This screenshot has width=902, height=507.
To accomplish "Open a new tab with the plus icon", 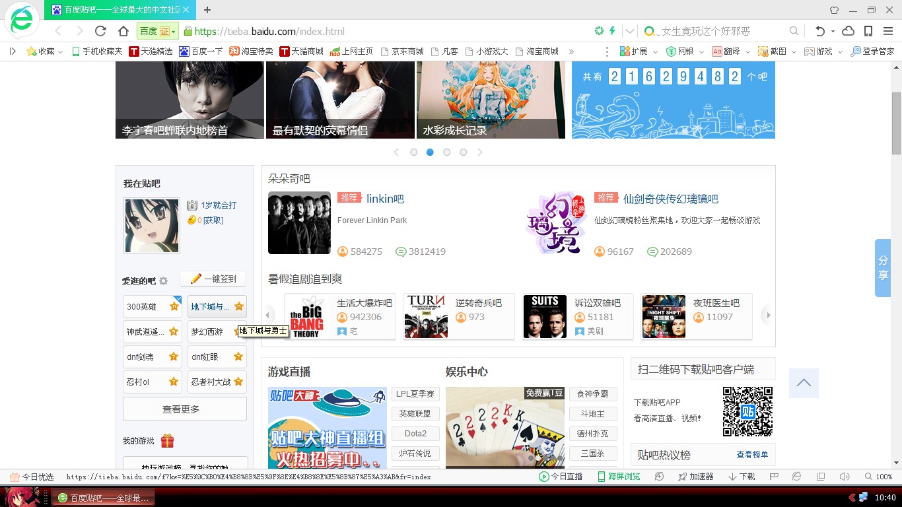I will [207, 10].
